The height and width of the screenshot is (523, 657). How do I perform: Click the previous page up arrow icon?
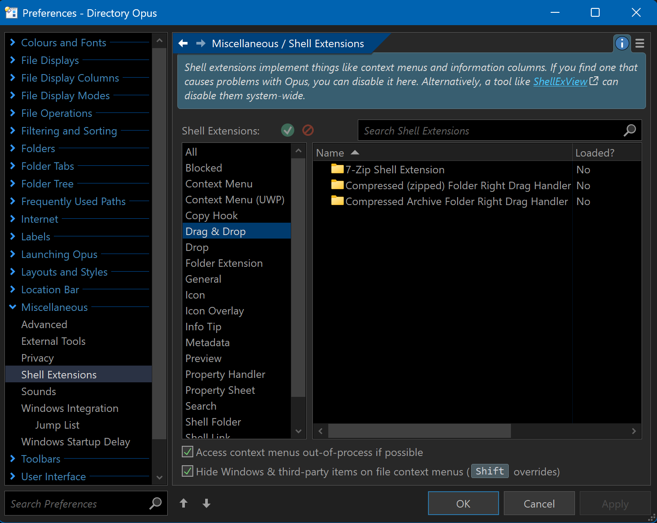(x=184, y=503)
